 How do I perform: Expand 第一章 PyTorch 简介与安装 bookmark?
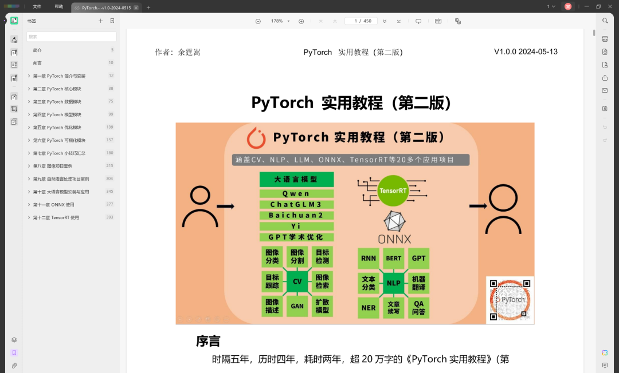[x=29, y=76]
